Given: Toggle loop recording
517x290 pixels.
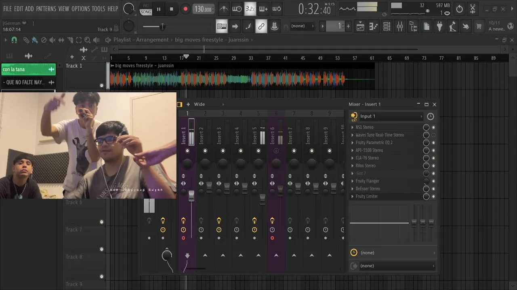Looking at the screenshot, I should tap(277, 9).
